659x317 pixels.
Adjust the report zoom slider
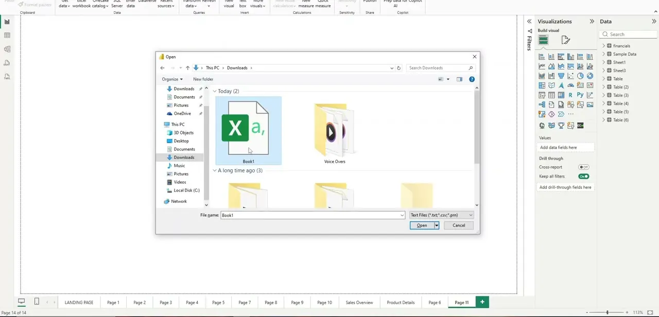[x=608, y=312]
